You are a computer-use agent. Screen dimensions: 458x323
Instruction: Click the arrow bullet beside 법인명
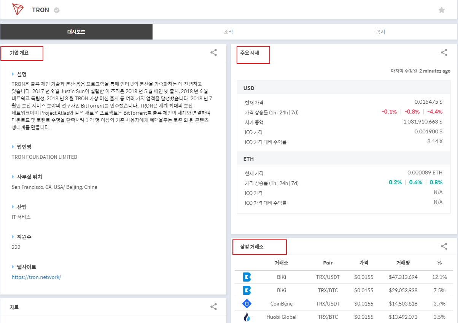pyautogui.click(x=13, y=147)
